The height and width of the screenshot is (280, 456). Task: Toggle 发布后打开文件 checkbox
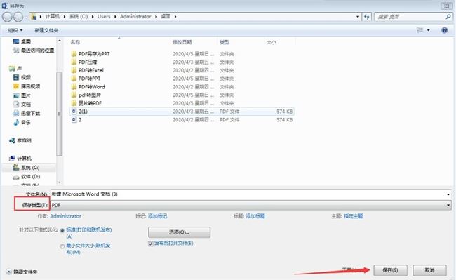pos(151,244)
